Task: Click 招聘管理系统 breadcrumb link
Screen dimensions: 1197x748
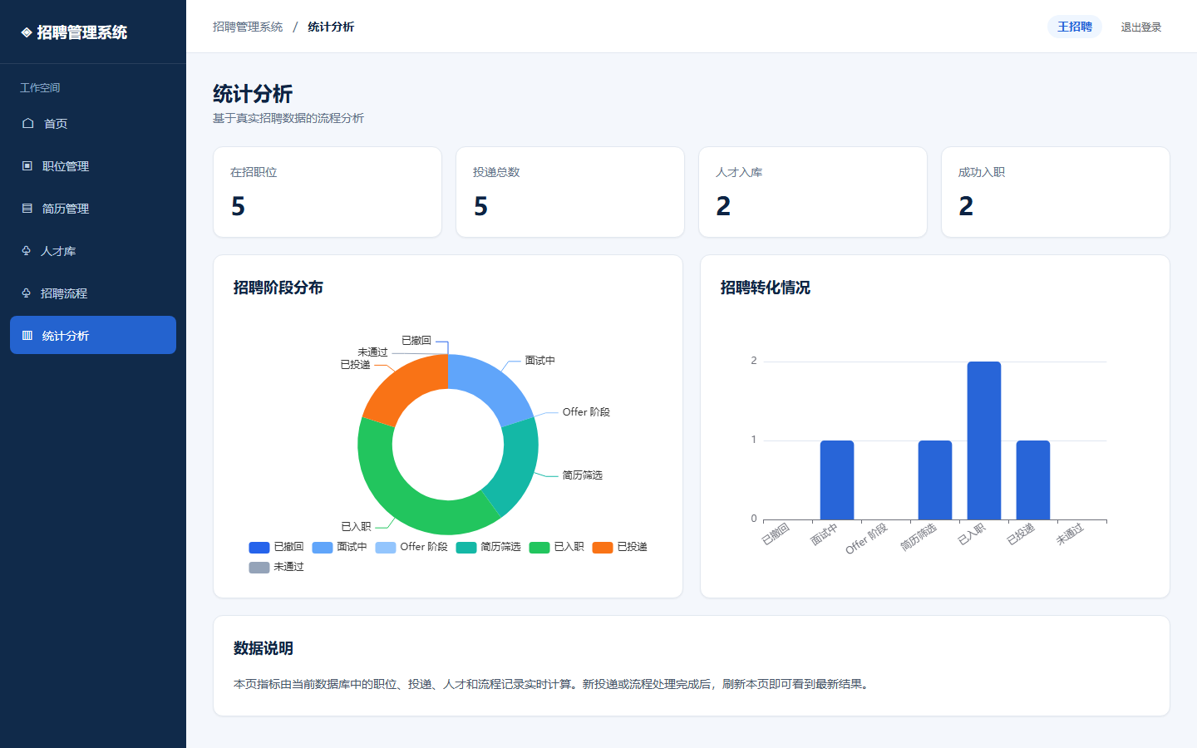Action: click(248, 27)
